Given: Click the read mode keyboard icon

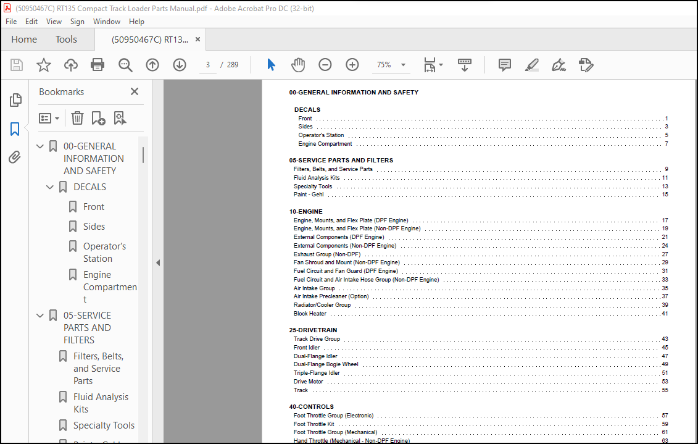Looking at the screenshot, I should (x=464, y=65).
